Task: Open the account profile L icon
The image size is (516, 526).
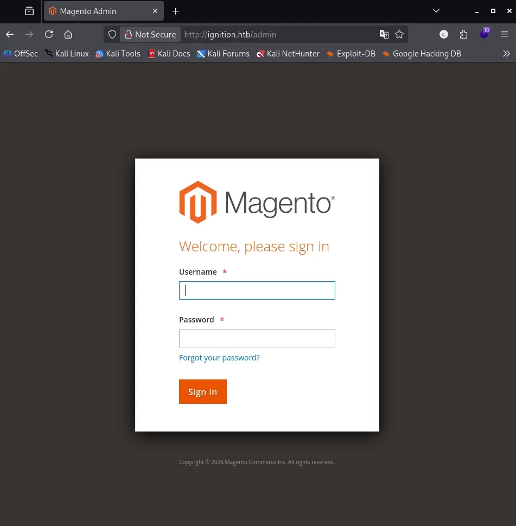Action: (444, 34)
